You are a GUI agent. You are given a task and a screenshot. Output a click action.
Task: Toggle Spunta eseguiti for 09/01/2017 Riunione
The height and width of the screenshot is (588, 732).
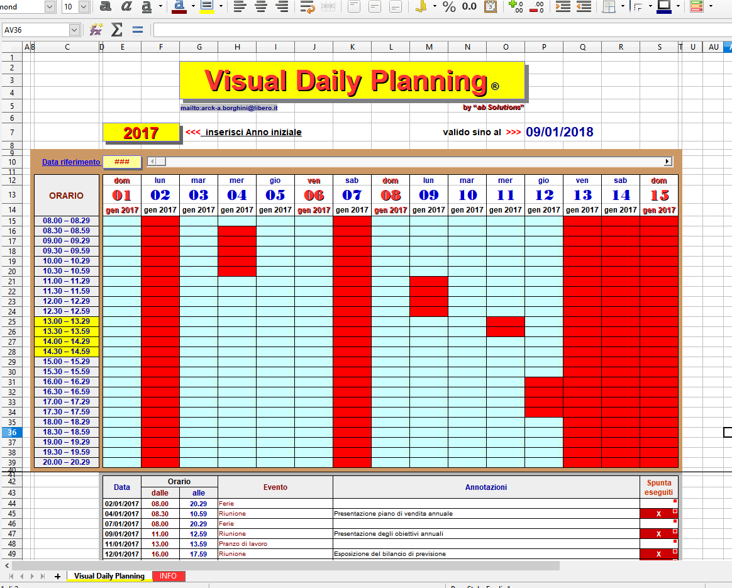click(x=658, y=534)
